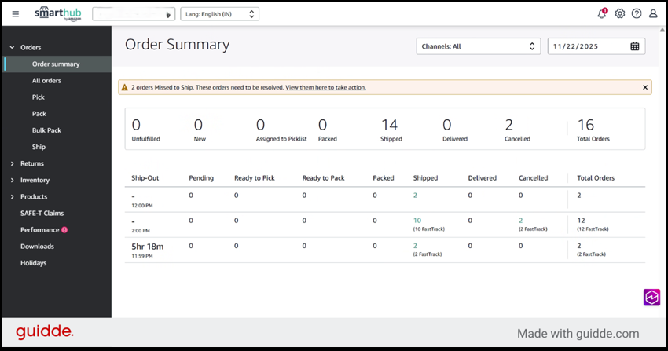Click the help question mark icon
The width and height of the screenshot is (668, 351).
[x=637, y=13]
